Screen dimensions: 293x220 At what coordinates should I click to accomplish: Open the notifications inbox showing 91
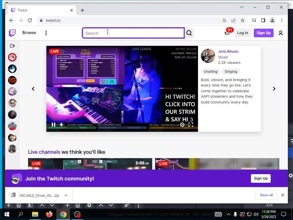coord(227,33)
